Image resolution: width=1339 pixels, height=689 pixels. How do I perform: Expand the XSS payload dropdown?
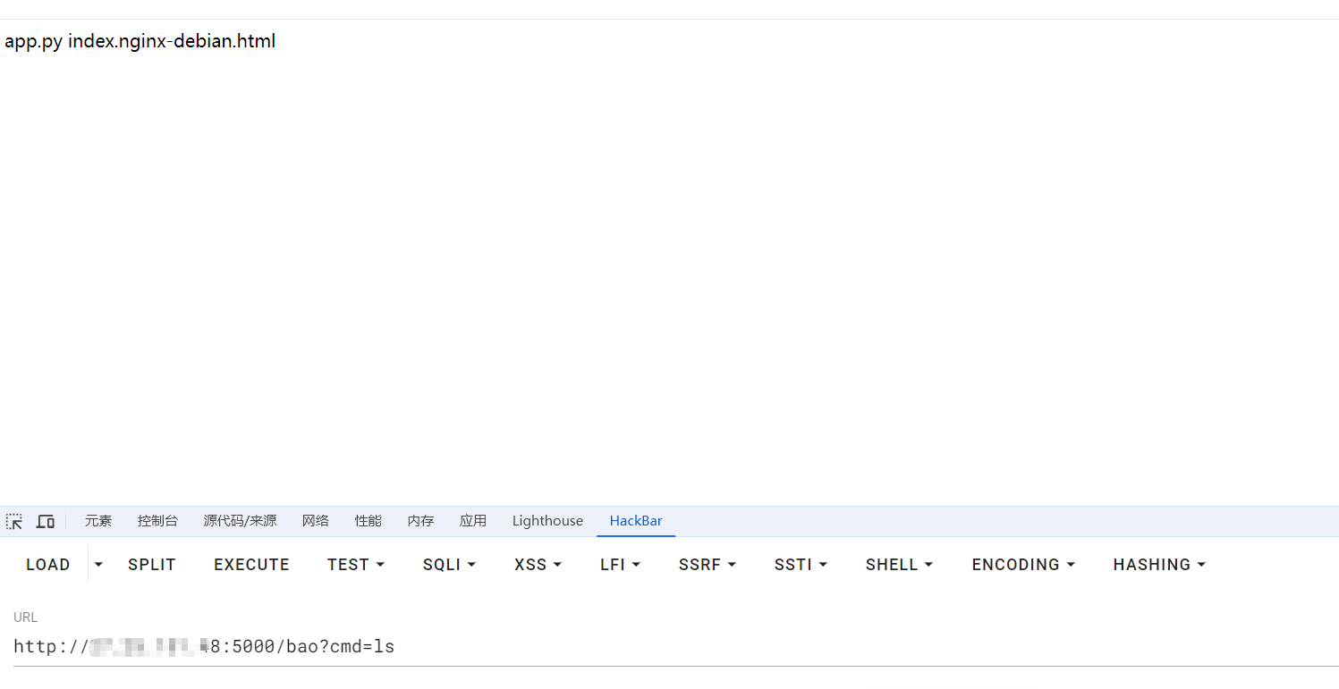click(538, 565)
